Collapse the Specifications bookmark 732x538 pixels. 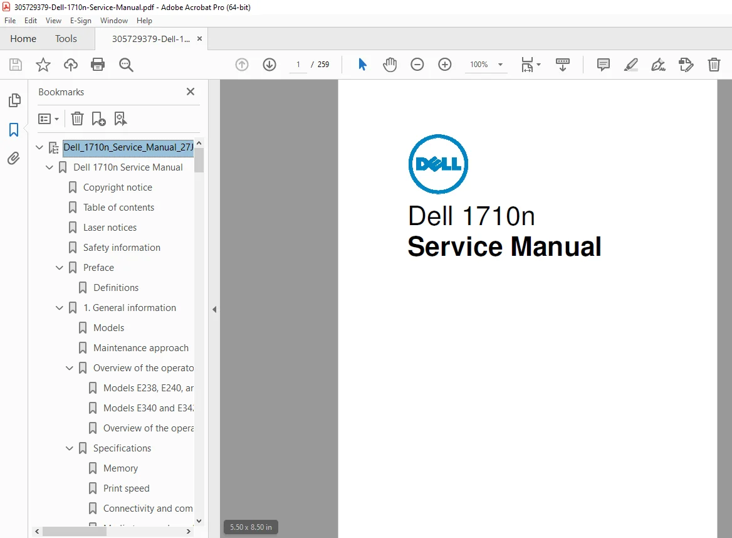[x=70, y=448]
